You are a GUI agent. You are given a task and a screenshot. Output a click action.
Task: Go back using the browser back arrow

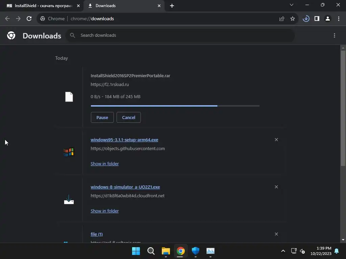pos(7,19)
